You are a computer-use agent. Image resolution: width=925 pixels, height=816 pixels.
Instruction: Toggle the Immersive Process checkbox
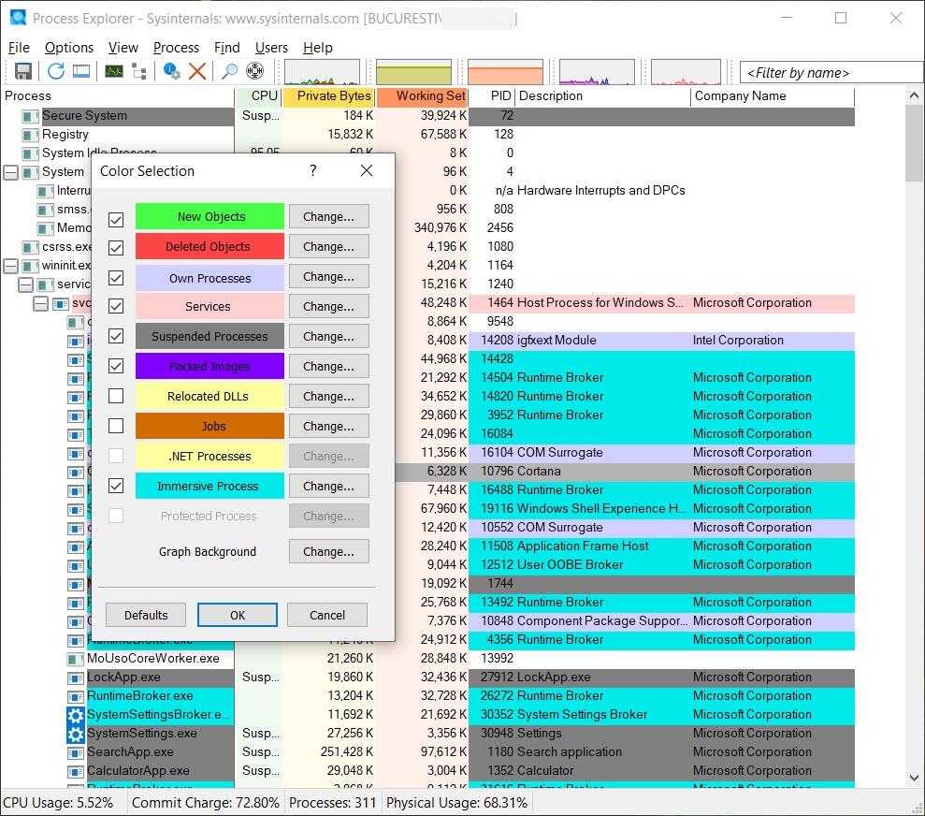pos(116,486)
